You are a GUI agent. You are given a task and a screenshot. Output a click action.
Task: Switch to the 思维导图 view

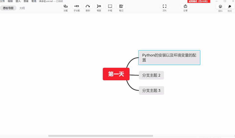8,8
